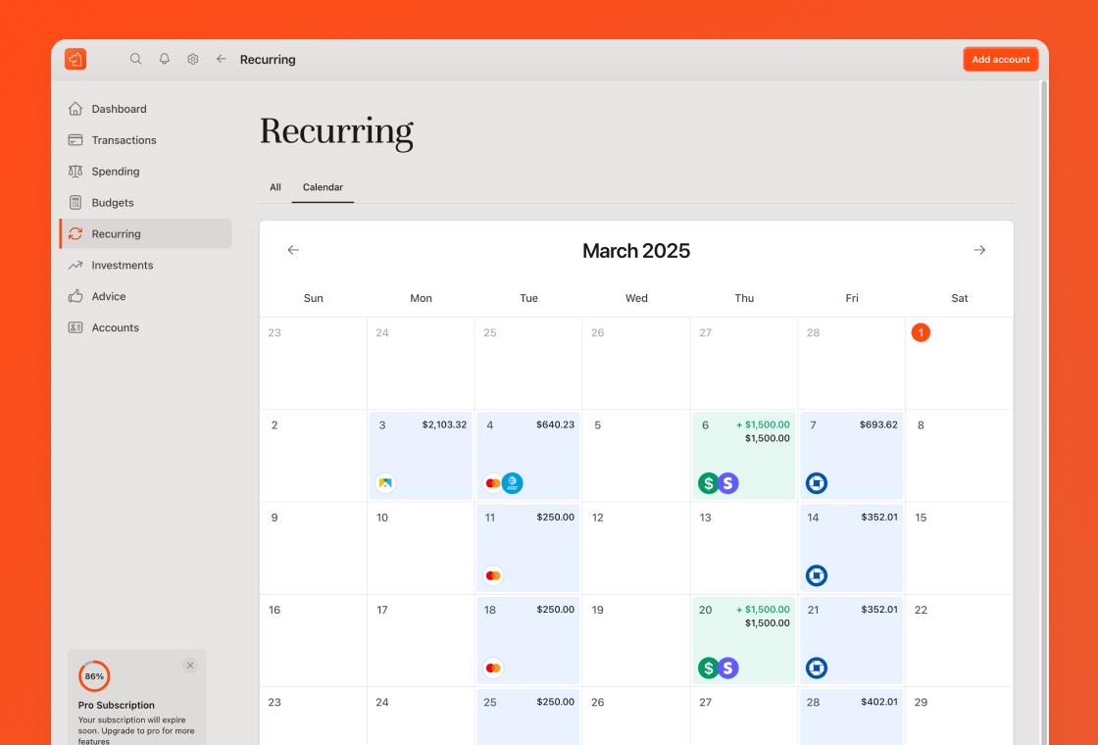Viewport: 1098px width, 745px height.
Task: Click $250.00 amount on March 11
Action: click(555, 518)
